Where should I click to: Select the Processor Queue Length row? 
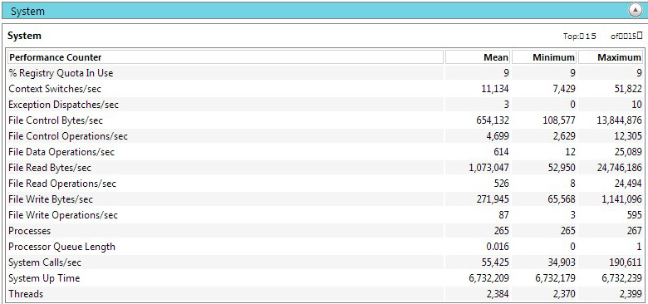(x=324, y=247)
